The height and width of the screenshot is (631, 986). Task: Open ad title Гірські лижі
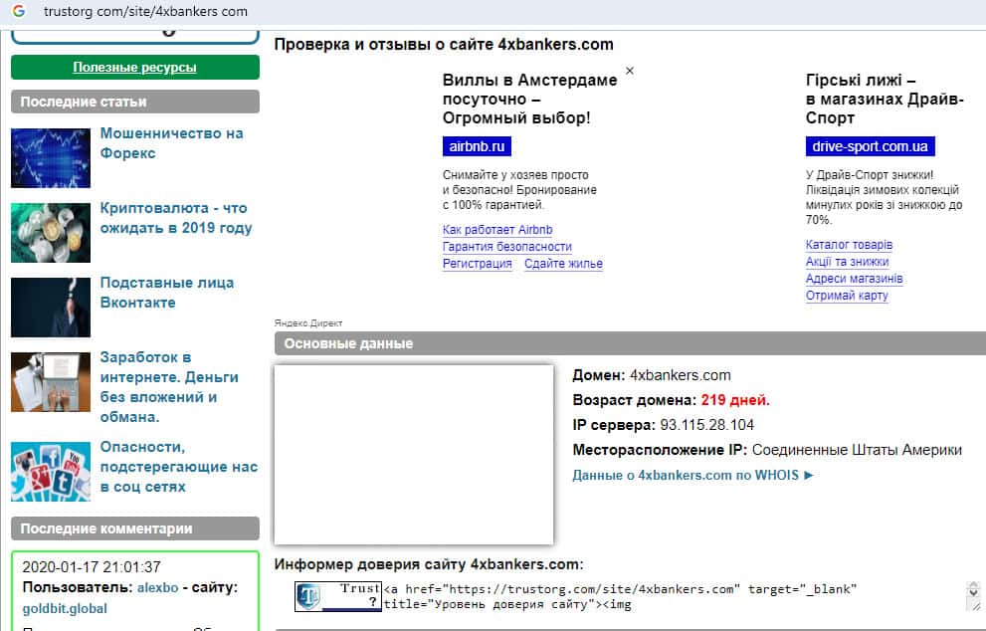(885, 99)
